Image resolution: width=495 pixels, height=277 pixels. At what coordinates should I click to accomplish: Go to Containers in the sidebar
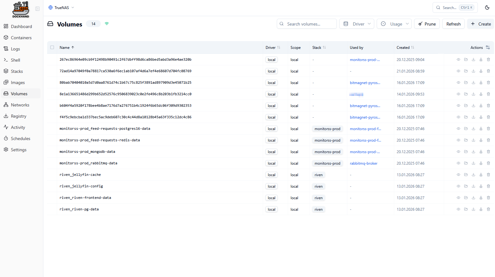click(21, 38)
